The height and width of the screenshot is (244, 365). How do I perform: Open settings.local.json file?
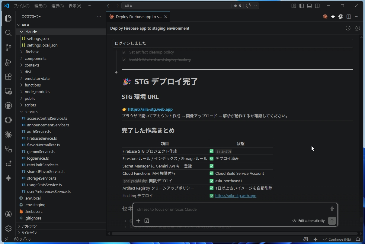42,45
